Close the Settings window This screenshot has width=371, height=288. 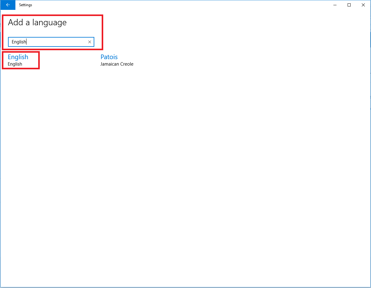[363, 5]
